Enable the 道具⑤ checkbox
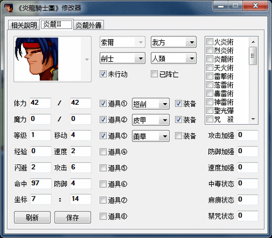The height and width of the screenshot is (238, 272). (103, 168)
